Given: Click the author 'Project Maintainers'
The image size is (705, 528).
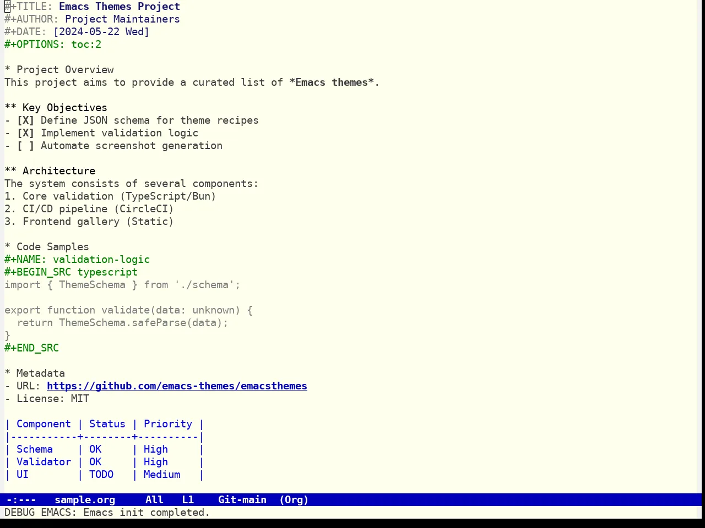Looking at the screenshot, I should pyautogui.click(x=122, y=19).
